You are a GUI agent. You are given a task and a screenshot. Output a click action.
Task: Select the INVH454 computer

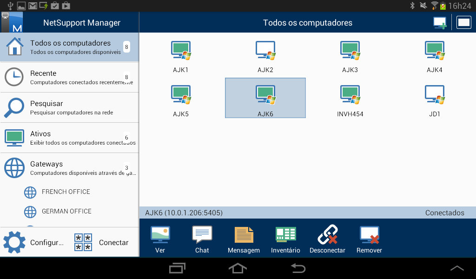(x=350, y=101)
